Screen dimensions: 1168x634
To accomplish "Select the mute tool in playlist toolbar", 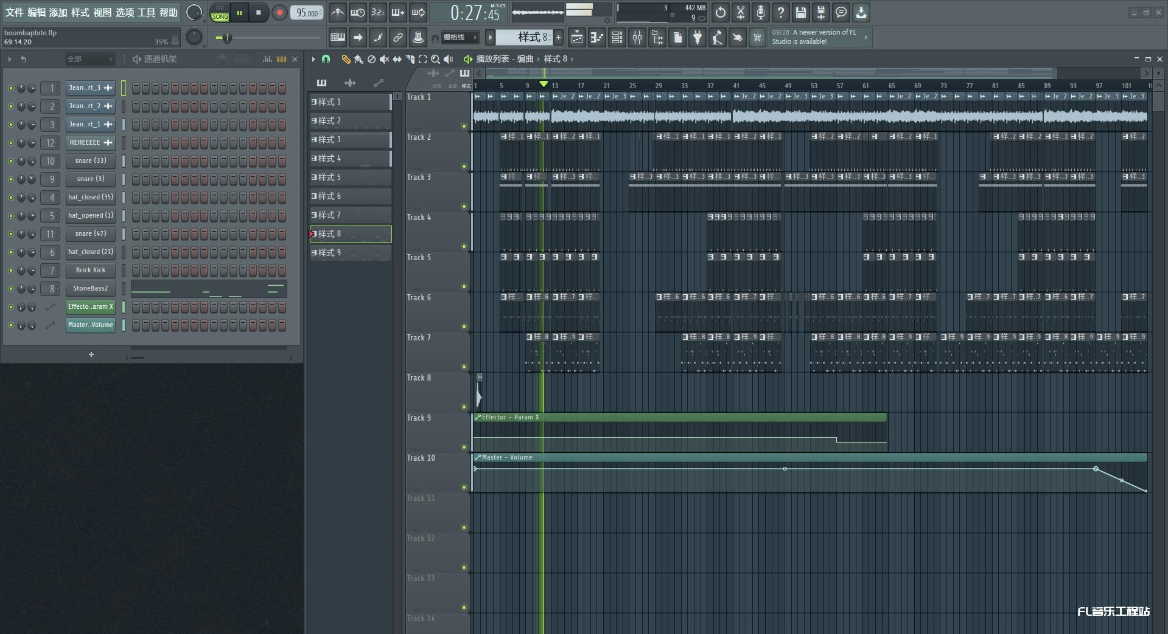I will [384, 59].
